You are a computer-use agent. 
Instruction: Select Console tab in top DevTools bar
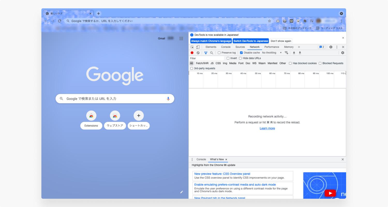(226, 47)
